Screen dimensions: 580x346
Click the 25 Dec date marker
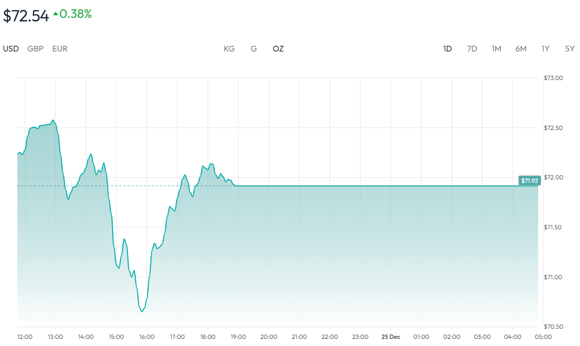391,337
